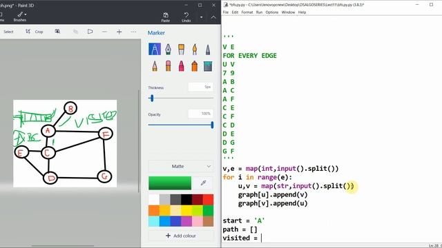
Task: Open the File menu in IDLE
Action: tap(226, 12)
